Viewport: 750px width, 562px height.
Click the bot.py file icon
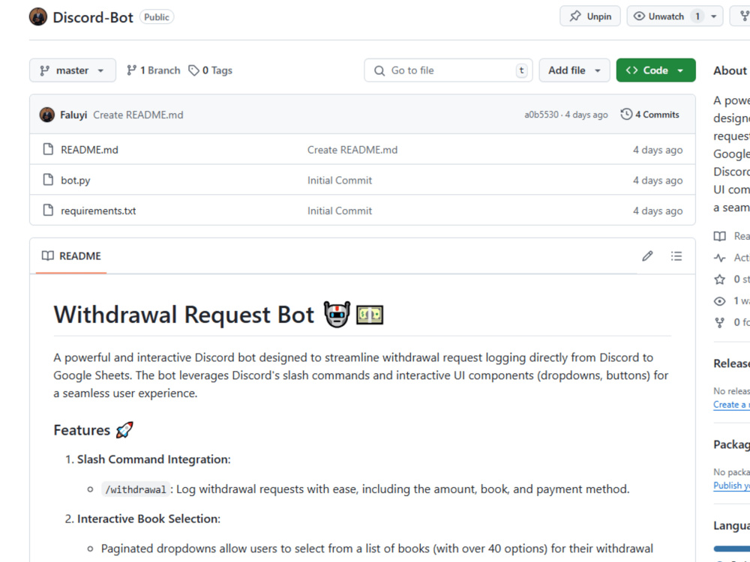(x=48, y=180)
